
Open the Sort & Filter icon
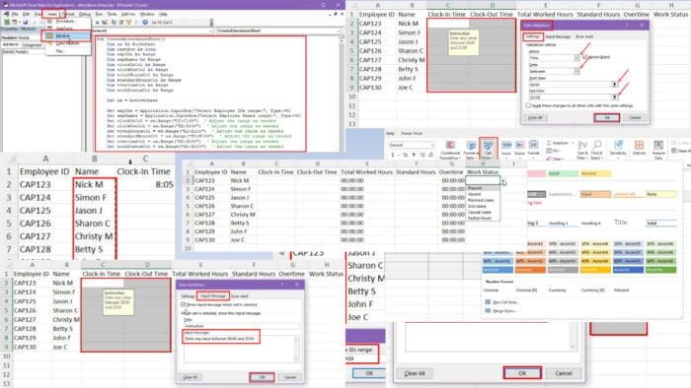coord(582,145)
